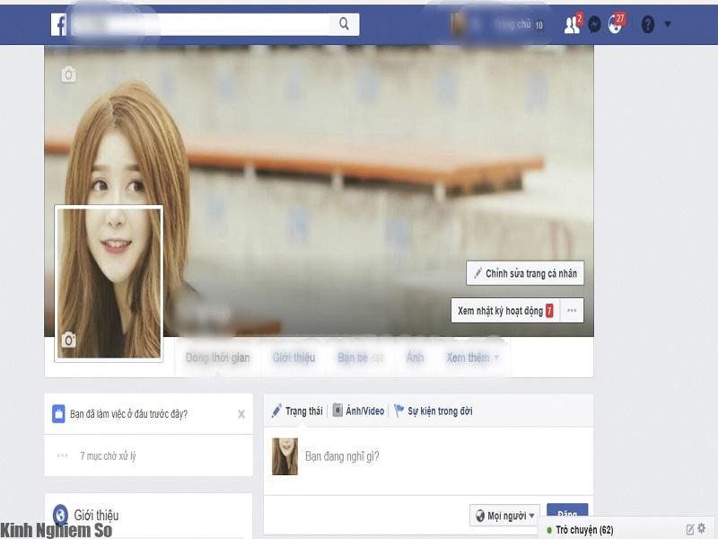The width and height of the screenshot is (718, 539).
Task: Open notifications globe with 27 badge
Action: coord(616,24)
